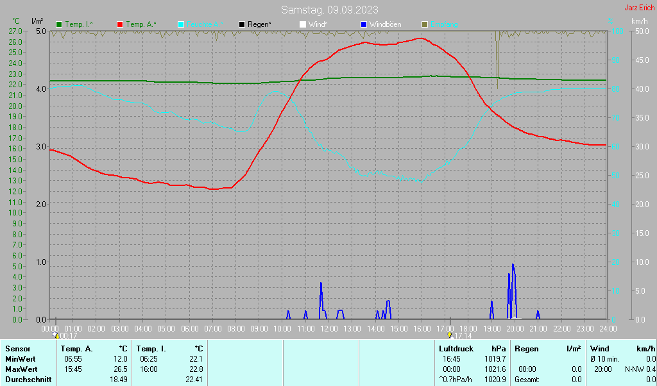Click the 24:00 time axis label

[x=608, y=329]
